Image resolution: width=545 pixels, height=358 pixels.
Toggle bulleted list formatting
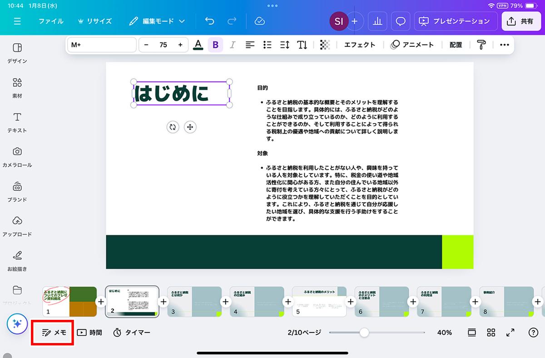tap(268, 45)
